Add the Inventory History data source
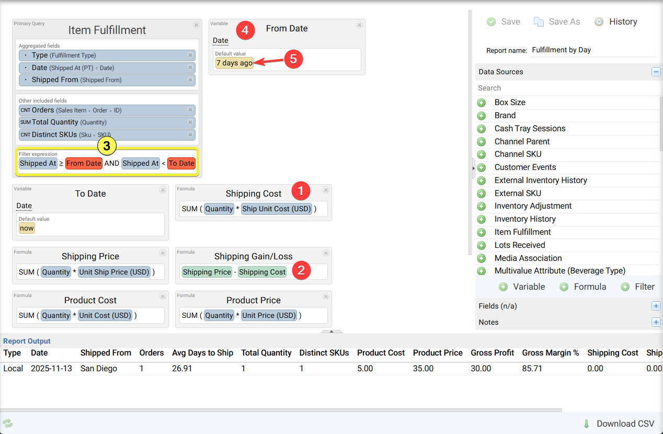Screen dimensions: 663x434 pos(482,219)
